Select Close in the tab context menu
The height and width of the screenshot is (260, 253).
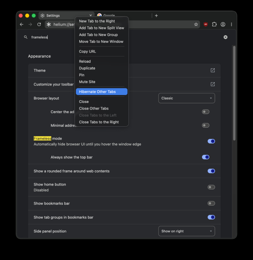click(102, 102)
